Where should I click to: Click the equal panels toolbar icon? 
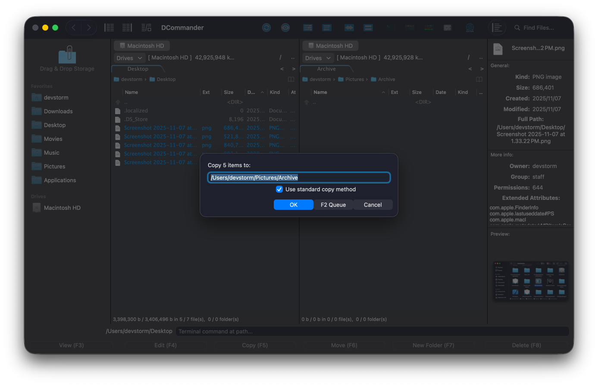coord(368,27)
